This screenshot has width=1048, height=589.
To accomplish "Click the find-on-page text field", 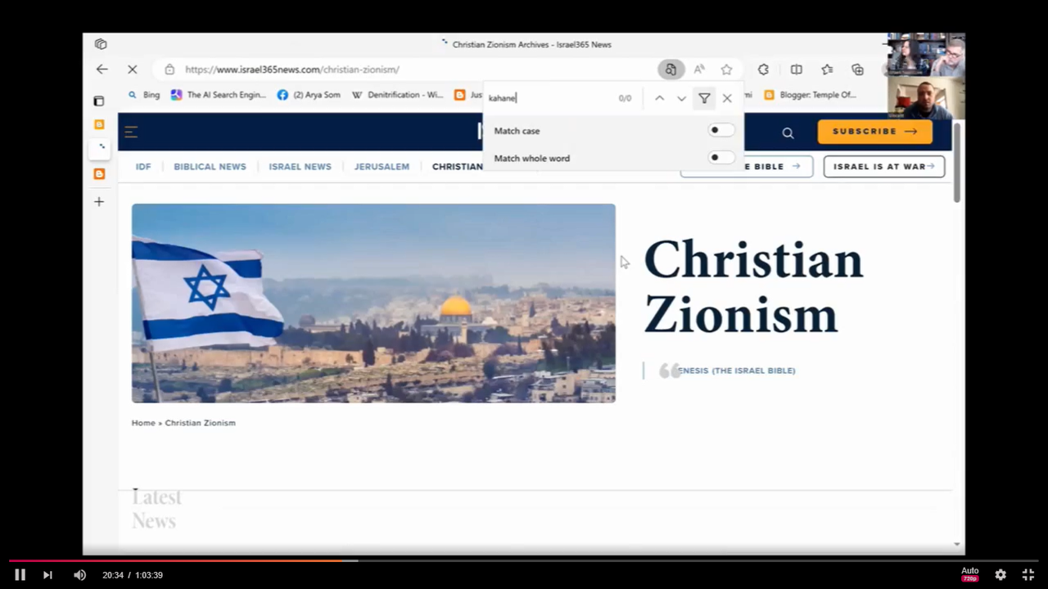I will click(549, 98).
